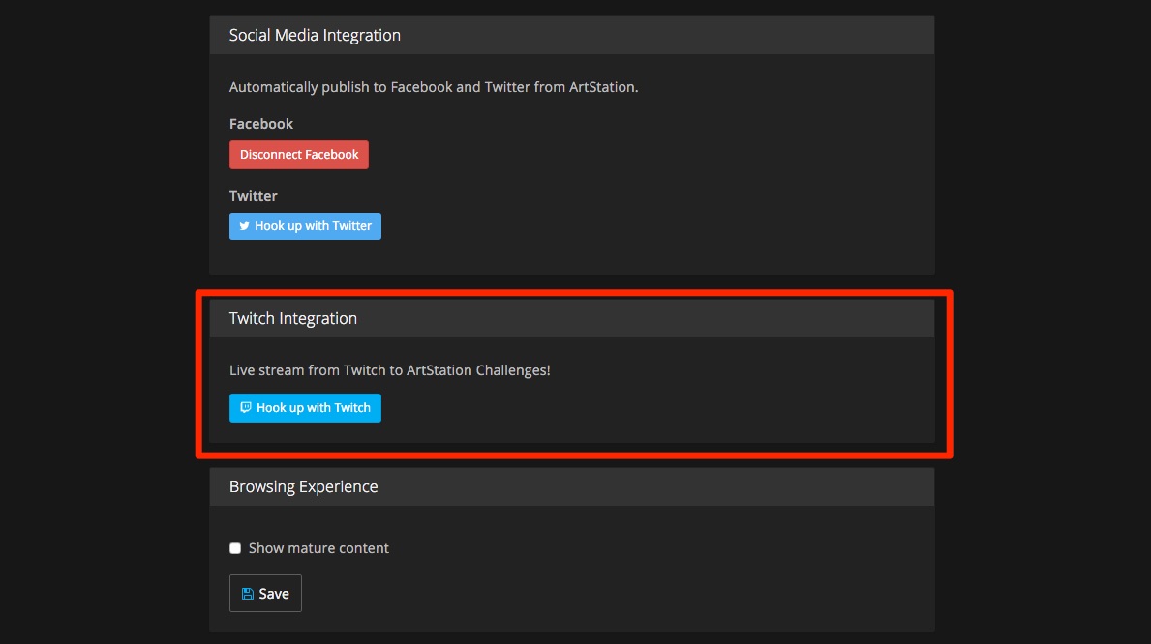
Task: Click the 'Automatically publish to Facebook and Twitter' text
Action: (x=433, y=87)
